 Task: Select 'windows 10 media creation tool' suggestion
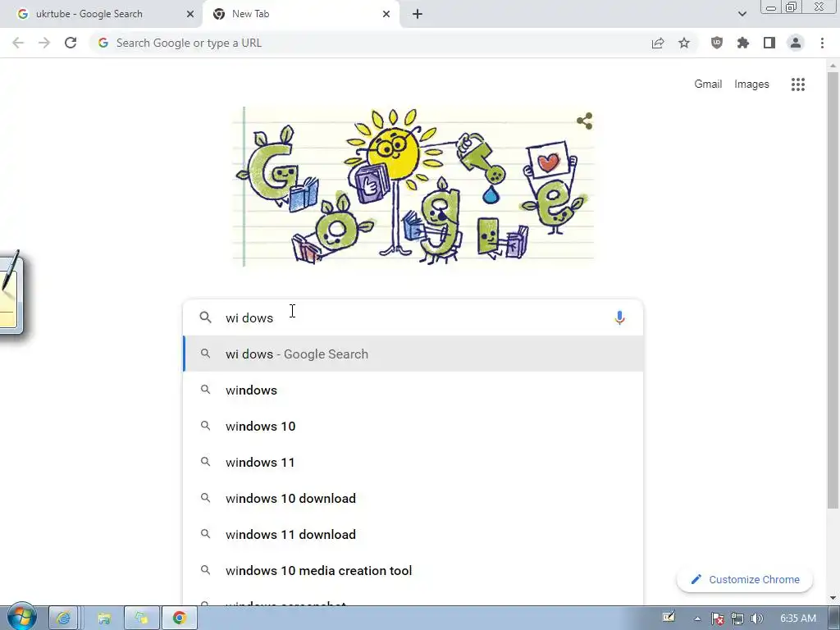pyautogui.click(x=413, y=571)
